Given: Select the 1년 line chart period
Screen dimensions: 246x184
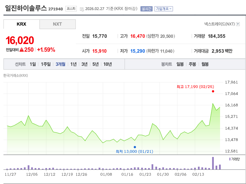Looking at the screenshot, I should tap(73, 64).
